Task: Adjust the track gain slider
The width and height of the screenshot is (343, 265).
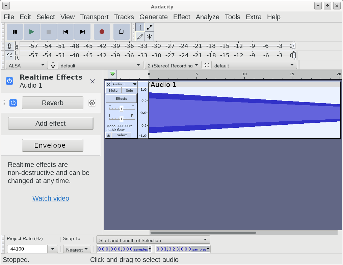Action: pyautogui.click(x=121, y=108)
